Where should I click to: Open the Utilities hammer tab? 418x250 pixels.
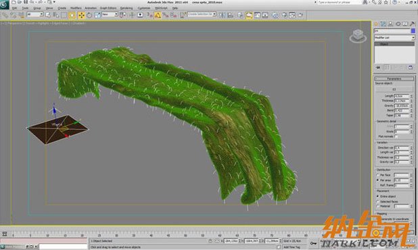(412, 24)
